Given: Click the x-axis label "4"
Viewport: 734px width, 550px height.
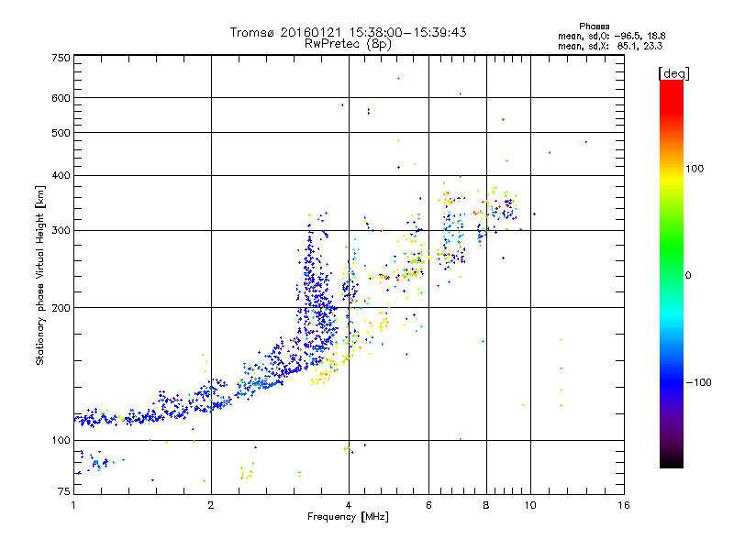Looking at the screenshot, I should (349, 505).
